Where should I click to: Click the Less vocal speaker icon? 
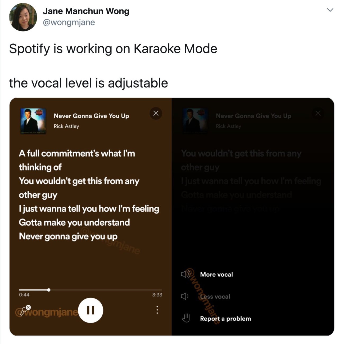point(185,296)
